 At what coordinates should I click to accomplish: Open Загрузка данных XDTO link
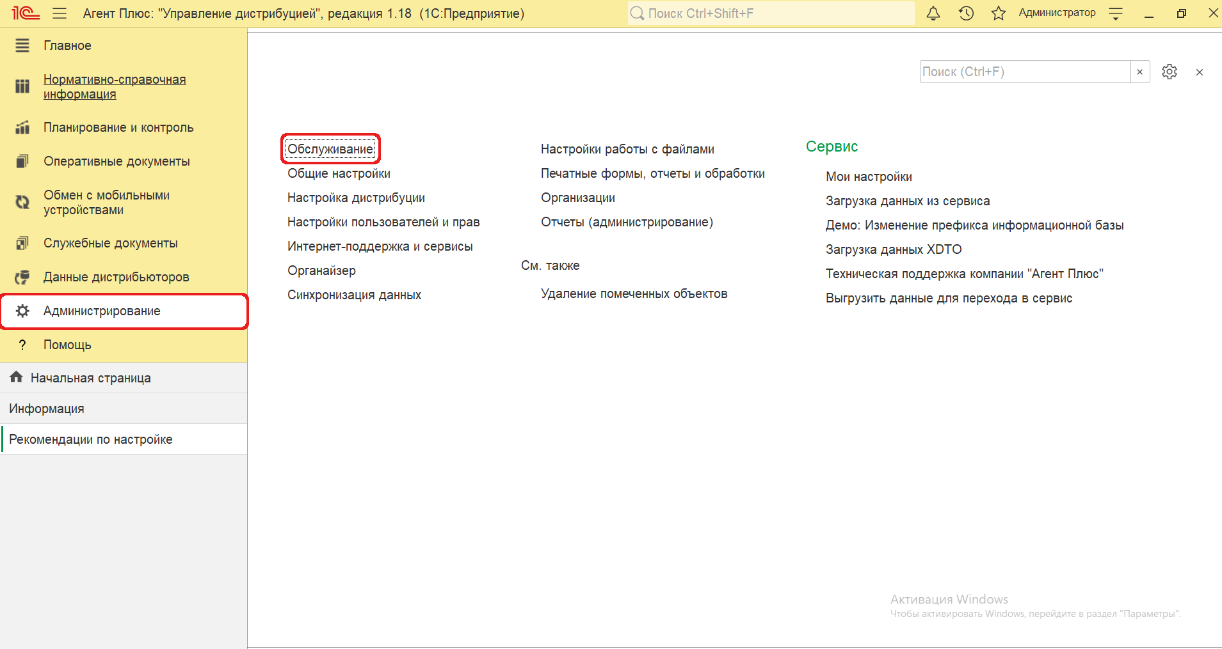point(894,249)
